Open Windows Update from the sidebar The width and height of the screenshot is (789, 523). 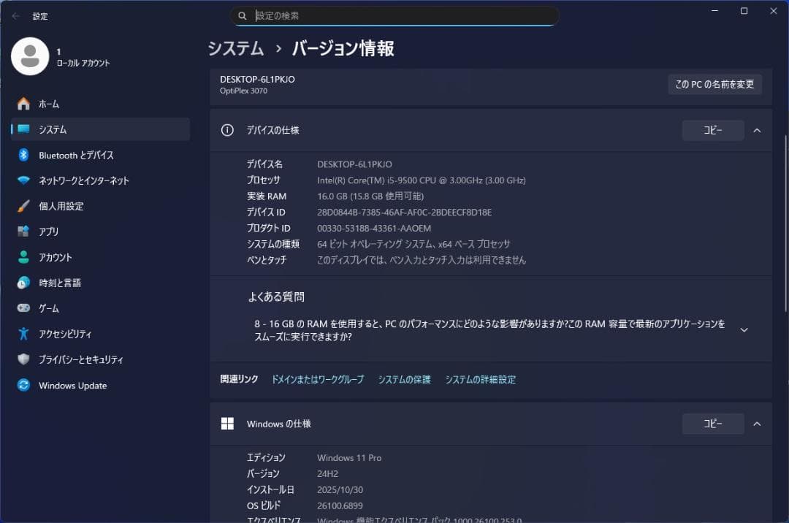click(x=22, y=385)
